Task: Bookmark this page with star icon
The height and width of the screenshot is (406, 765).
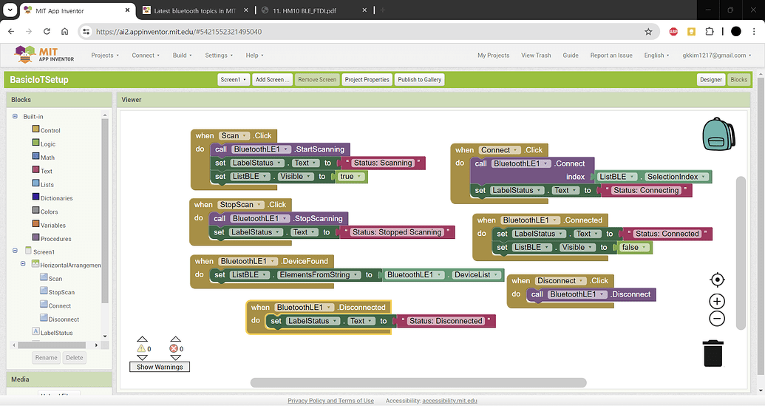Action: pyautogui.click(x=648, y=32)
